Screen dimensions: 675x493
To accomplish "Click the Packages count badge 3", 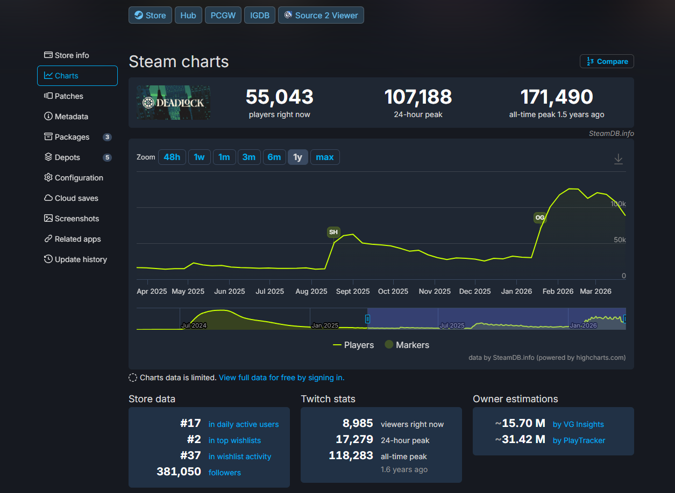I will coord(108,137).
